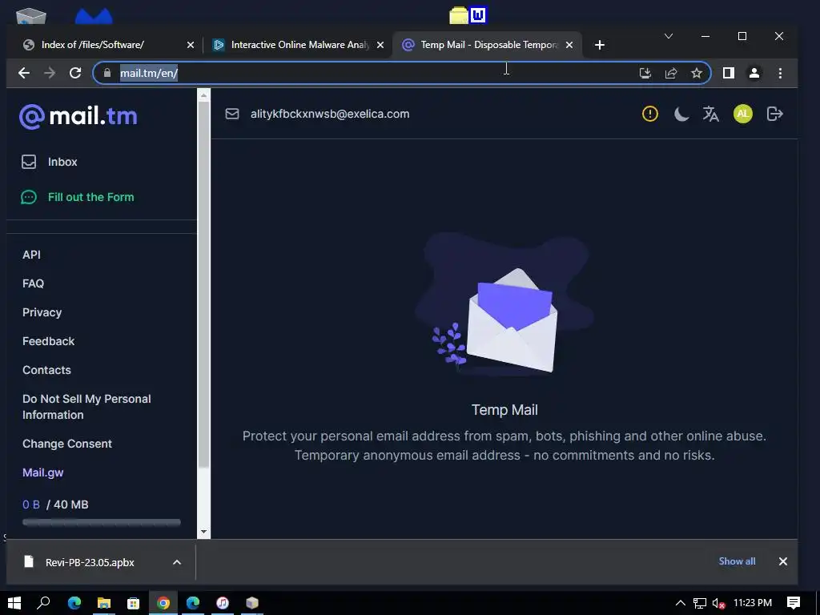Click the mail.tm logo
The width and height of the screenshot is (820, 615).
(78, 116)
